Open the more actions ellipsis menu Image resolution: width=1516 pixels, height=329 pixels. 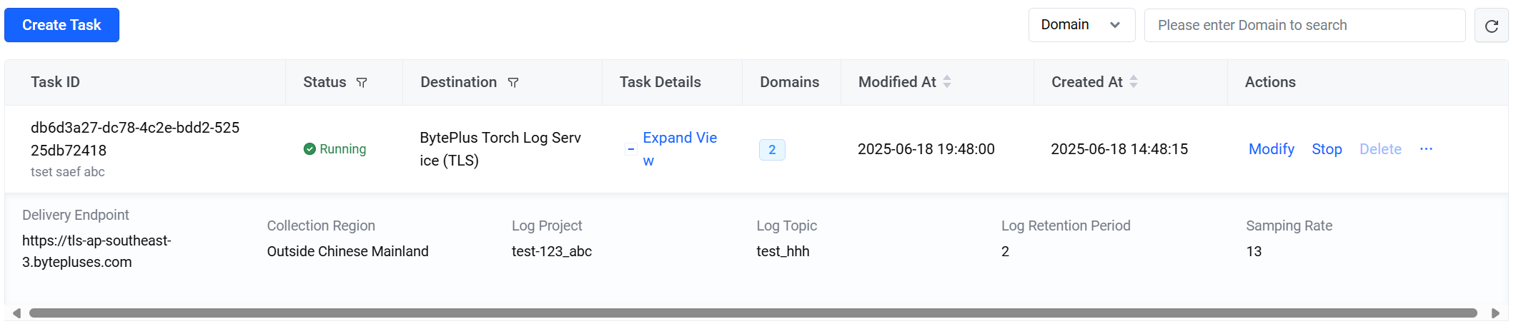point(1426,149)
